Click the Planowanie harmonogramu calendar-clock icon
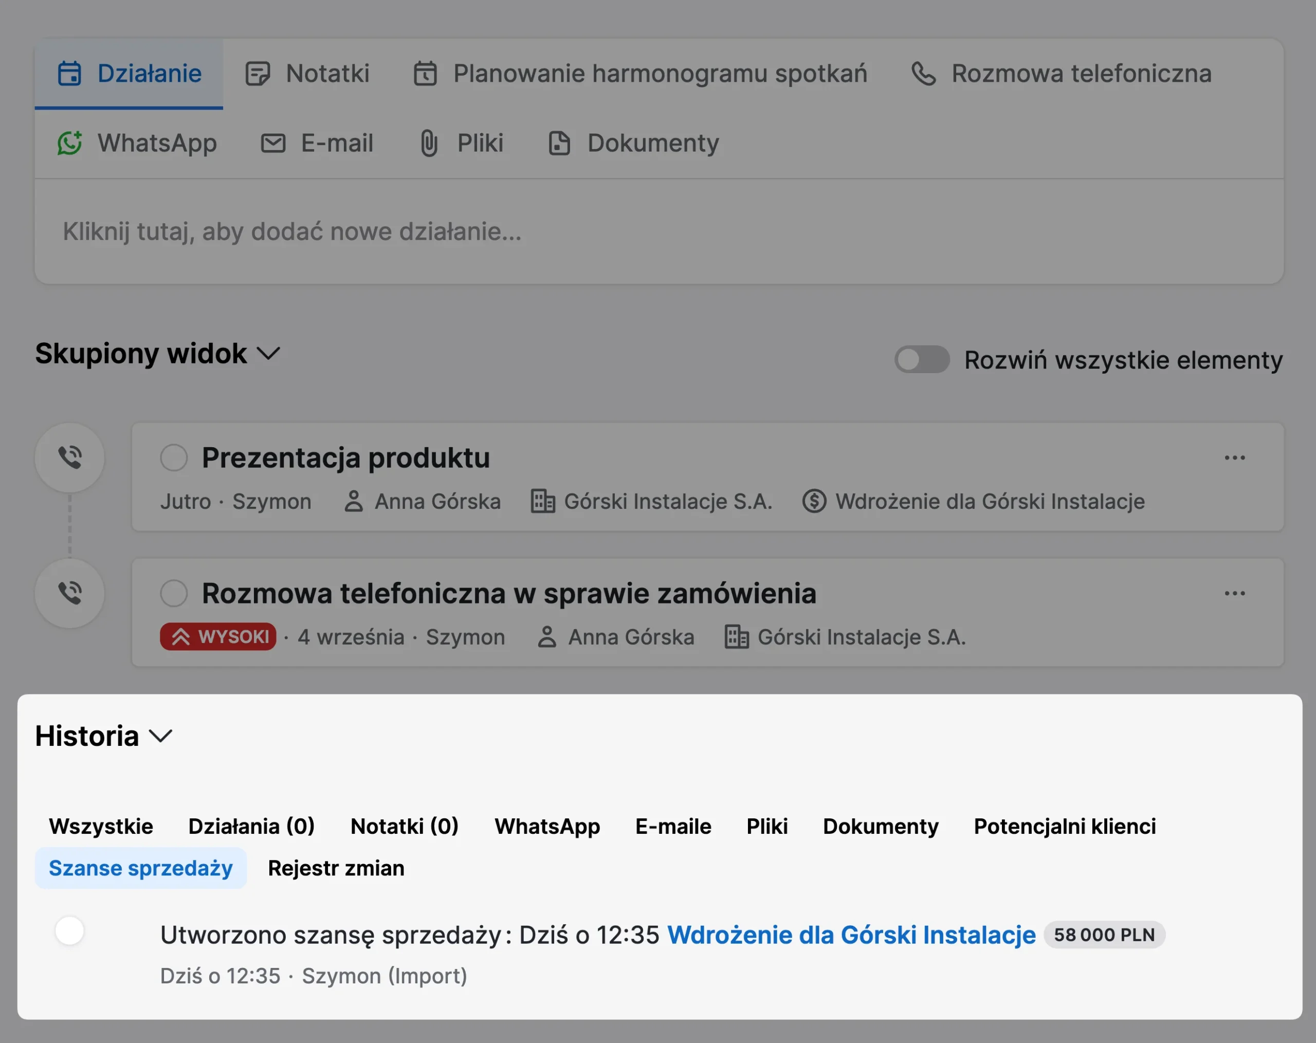The width and height of the screenshot is (1316, 1043). (x=425, y=74)
